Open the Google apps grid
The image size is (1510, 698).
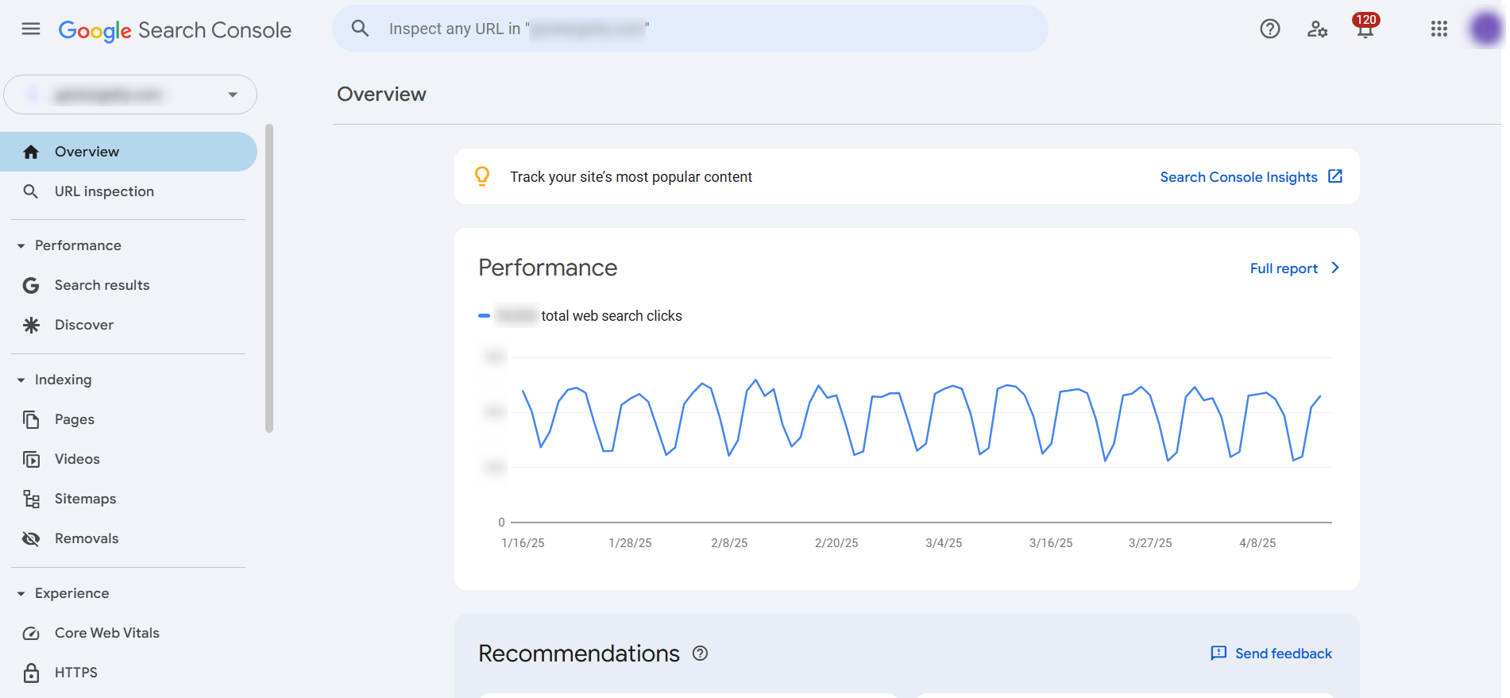coord(1439,29)
